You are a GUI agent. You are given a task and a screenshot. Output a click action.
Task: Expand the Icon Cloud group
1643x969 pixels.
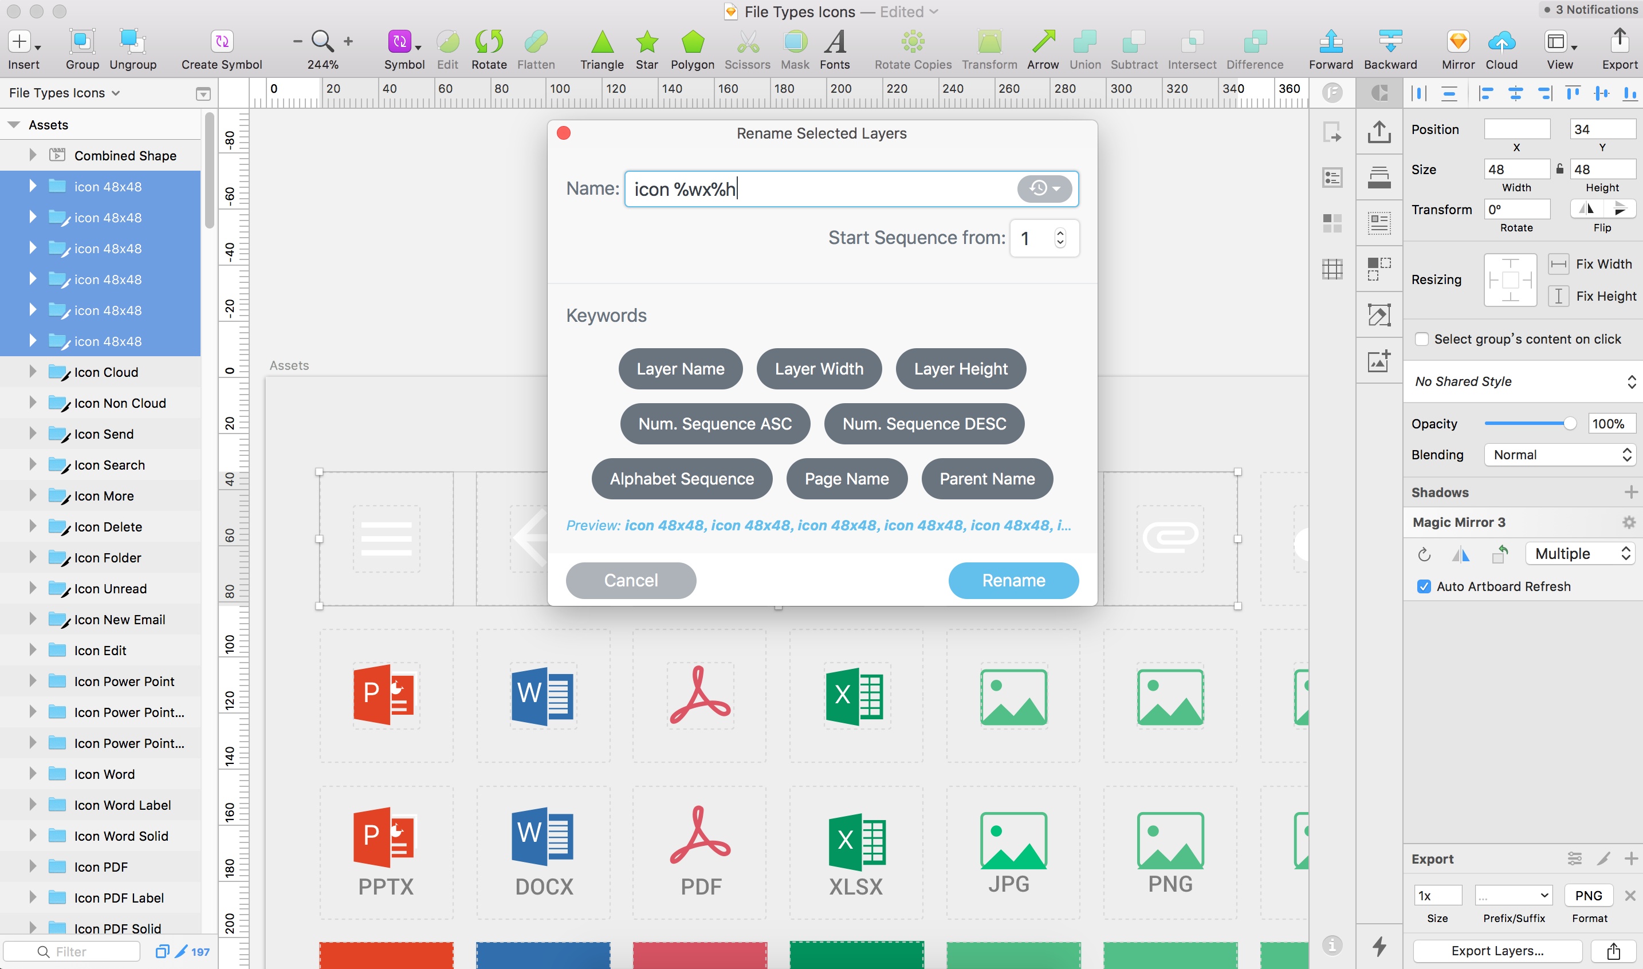click(32, 372)
